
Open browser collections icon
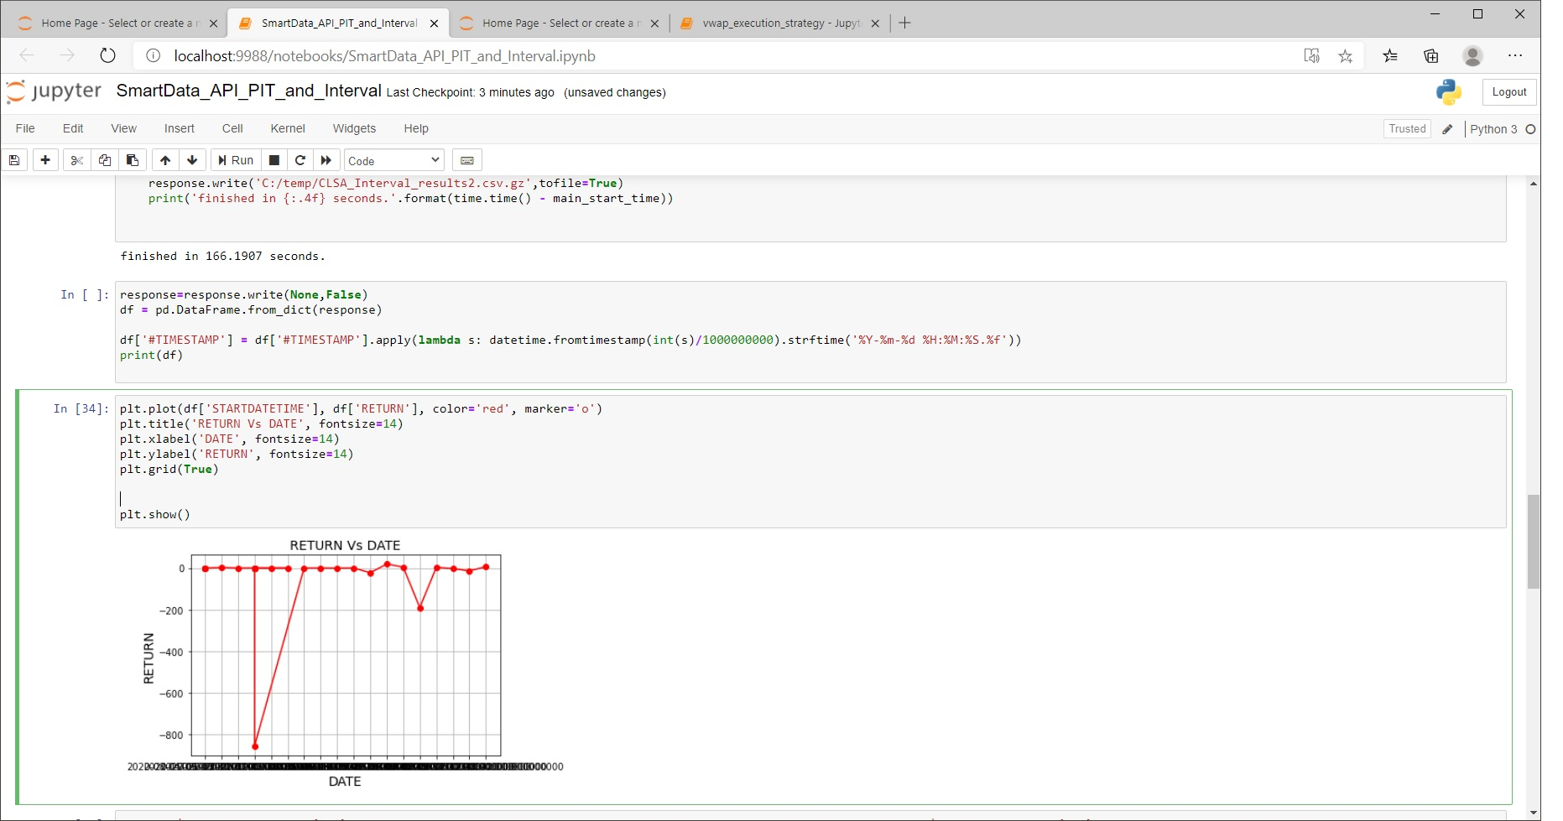click(x=1431, y=56)
